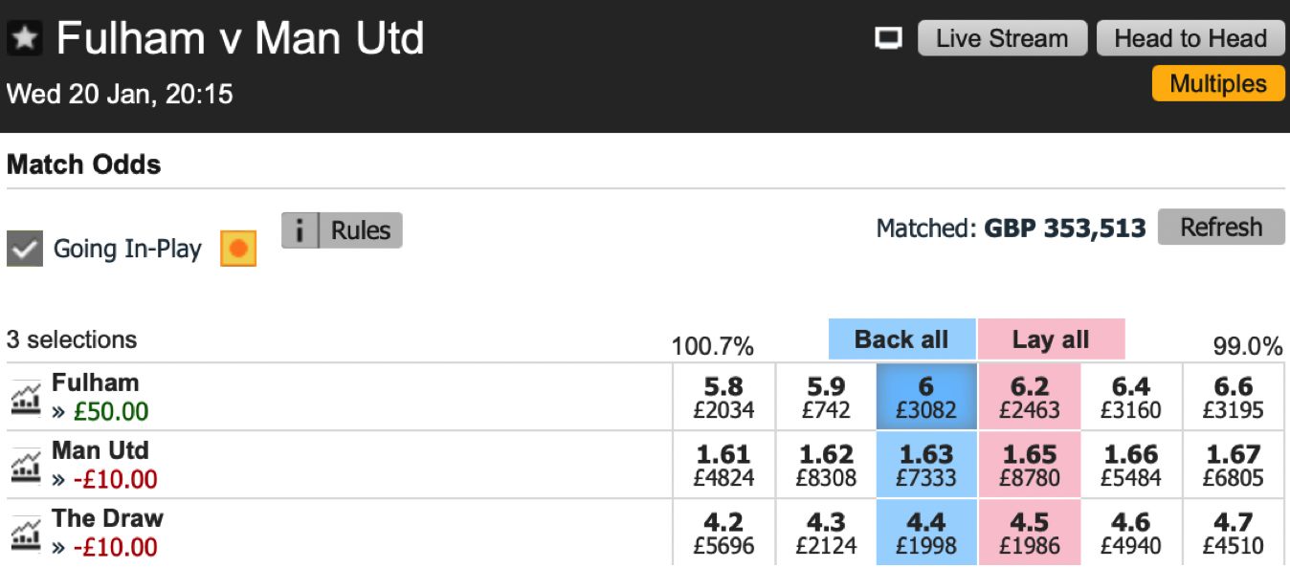Open Head to Head view

click(1190, 38)
